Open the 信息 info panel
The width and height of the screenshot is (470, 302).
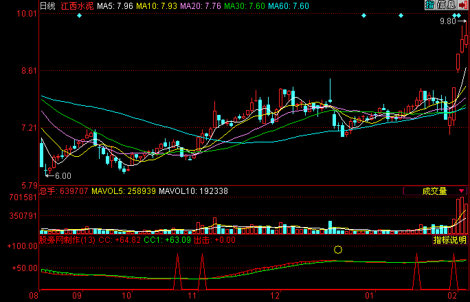point(445,5)
